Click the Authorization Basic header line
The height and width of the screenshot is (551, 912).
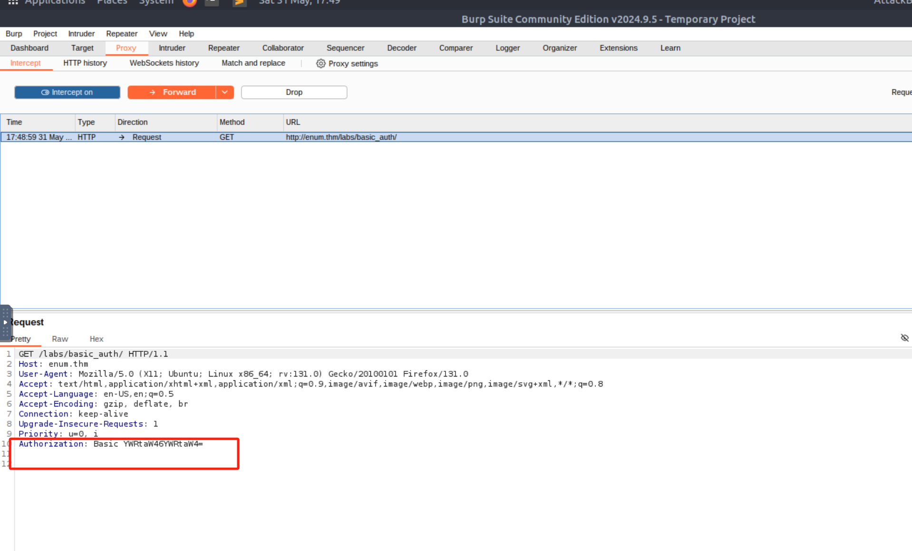point(111,444)
